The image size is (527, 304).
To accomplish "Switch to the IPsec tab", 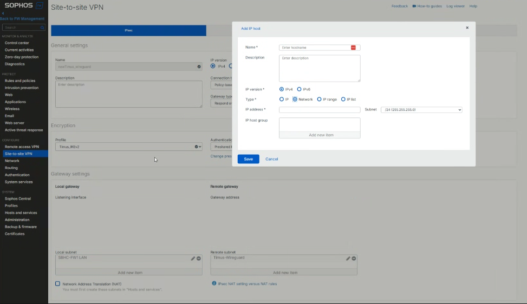I will tap(129, 30).
